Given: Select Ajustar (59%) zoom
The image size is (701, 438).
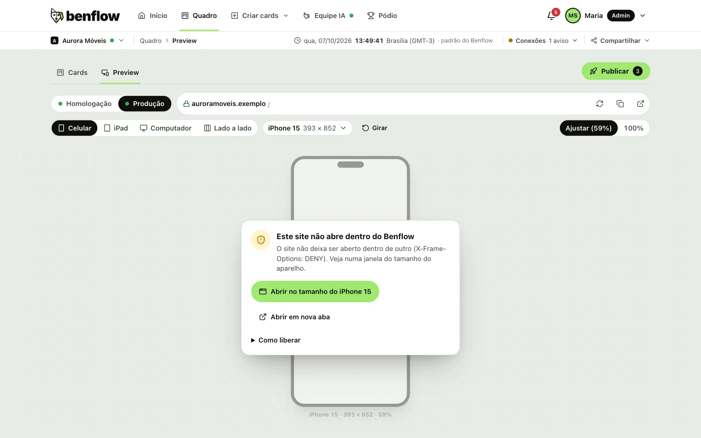Looking at the screenshot, I should pyautogui.click(x=588, y=128).
